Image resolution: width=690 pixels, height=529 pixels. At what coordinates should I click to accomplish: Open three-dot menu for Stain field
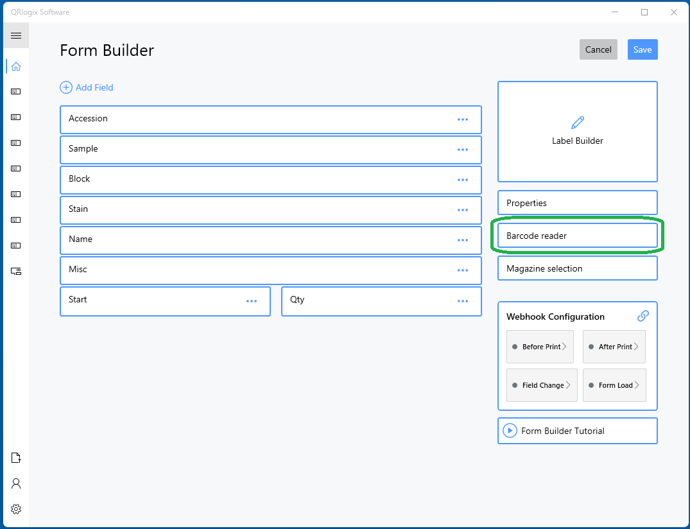463,210
